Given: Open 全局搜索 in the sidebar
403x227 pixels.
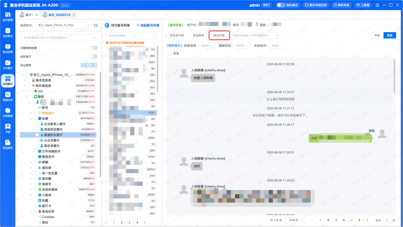Looking at the screenshot, I should click(8, 112).
